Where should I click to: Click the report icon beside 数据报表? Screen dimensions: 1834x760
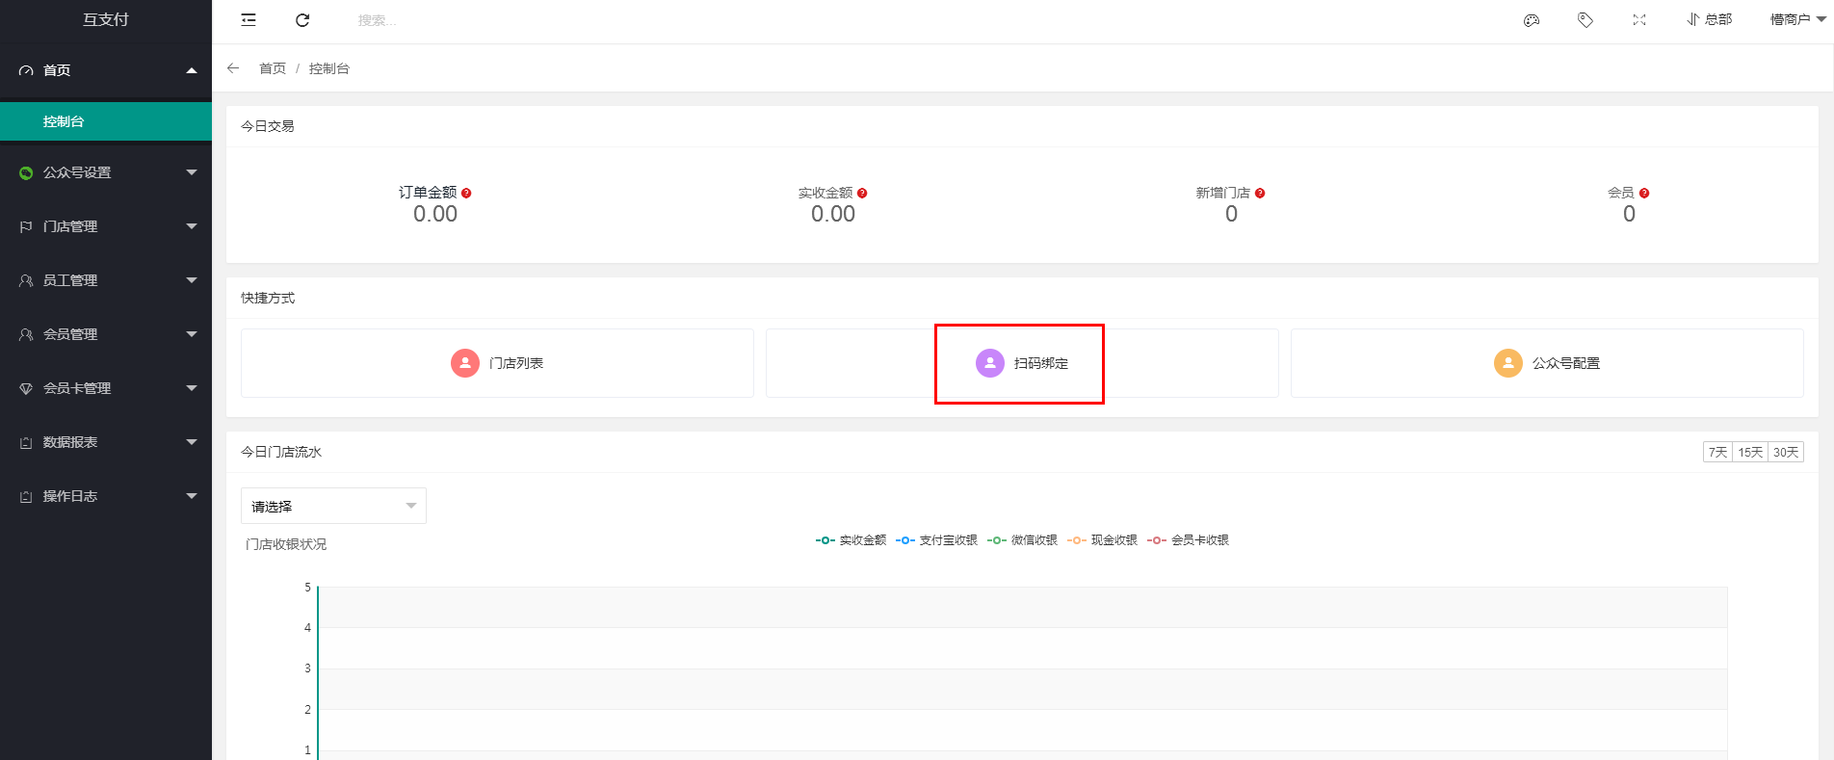click(x=26, y=442)
